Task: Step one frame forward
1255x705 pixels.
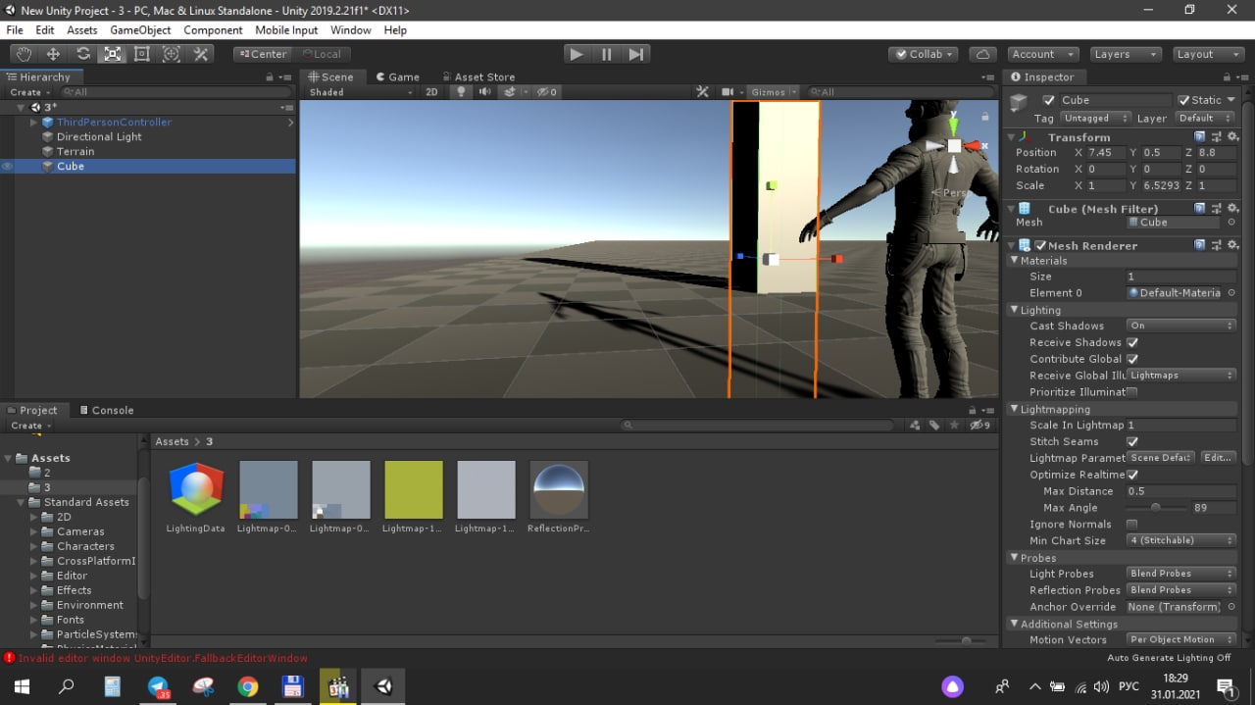Action: coord(636,54)
